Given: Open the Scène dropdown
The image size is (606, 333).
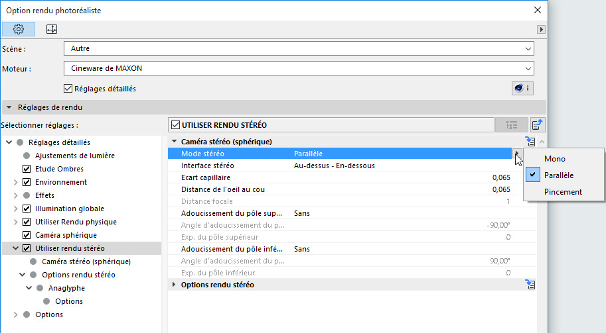Looking at the screenshot, I should [299, 48].
